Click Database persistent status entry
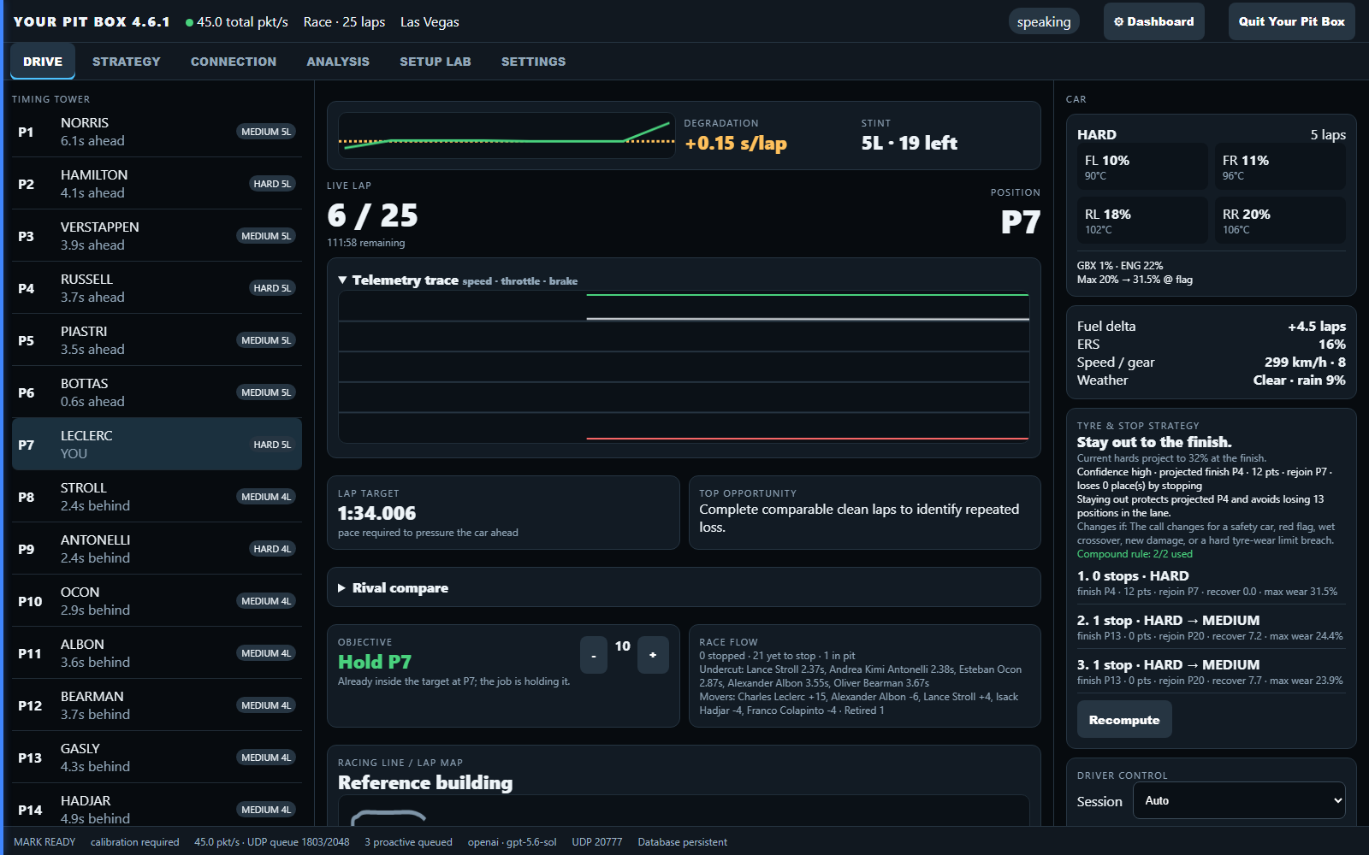The height and width of the screenshot is (855, 1369). pos(682,842)
